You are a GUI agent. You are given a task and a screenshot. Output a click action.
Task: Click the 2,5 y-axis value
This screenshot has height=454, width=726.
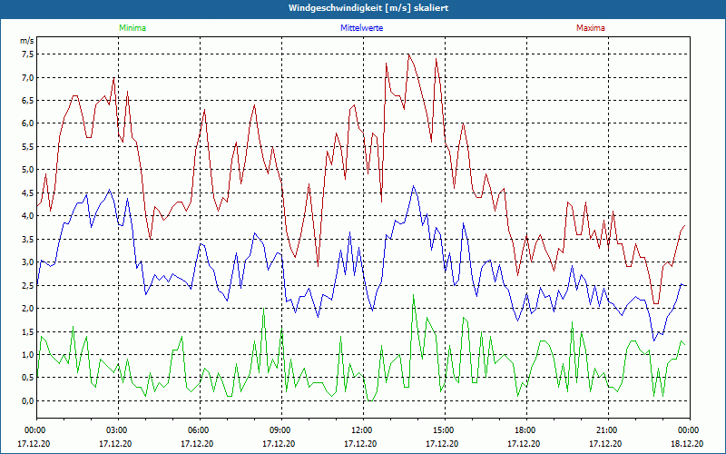click(28, 285)
